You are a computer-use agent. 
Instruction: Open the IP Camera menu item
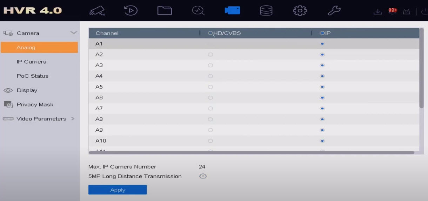pos(31,62)
